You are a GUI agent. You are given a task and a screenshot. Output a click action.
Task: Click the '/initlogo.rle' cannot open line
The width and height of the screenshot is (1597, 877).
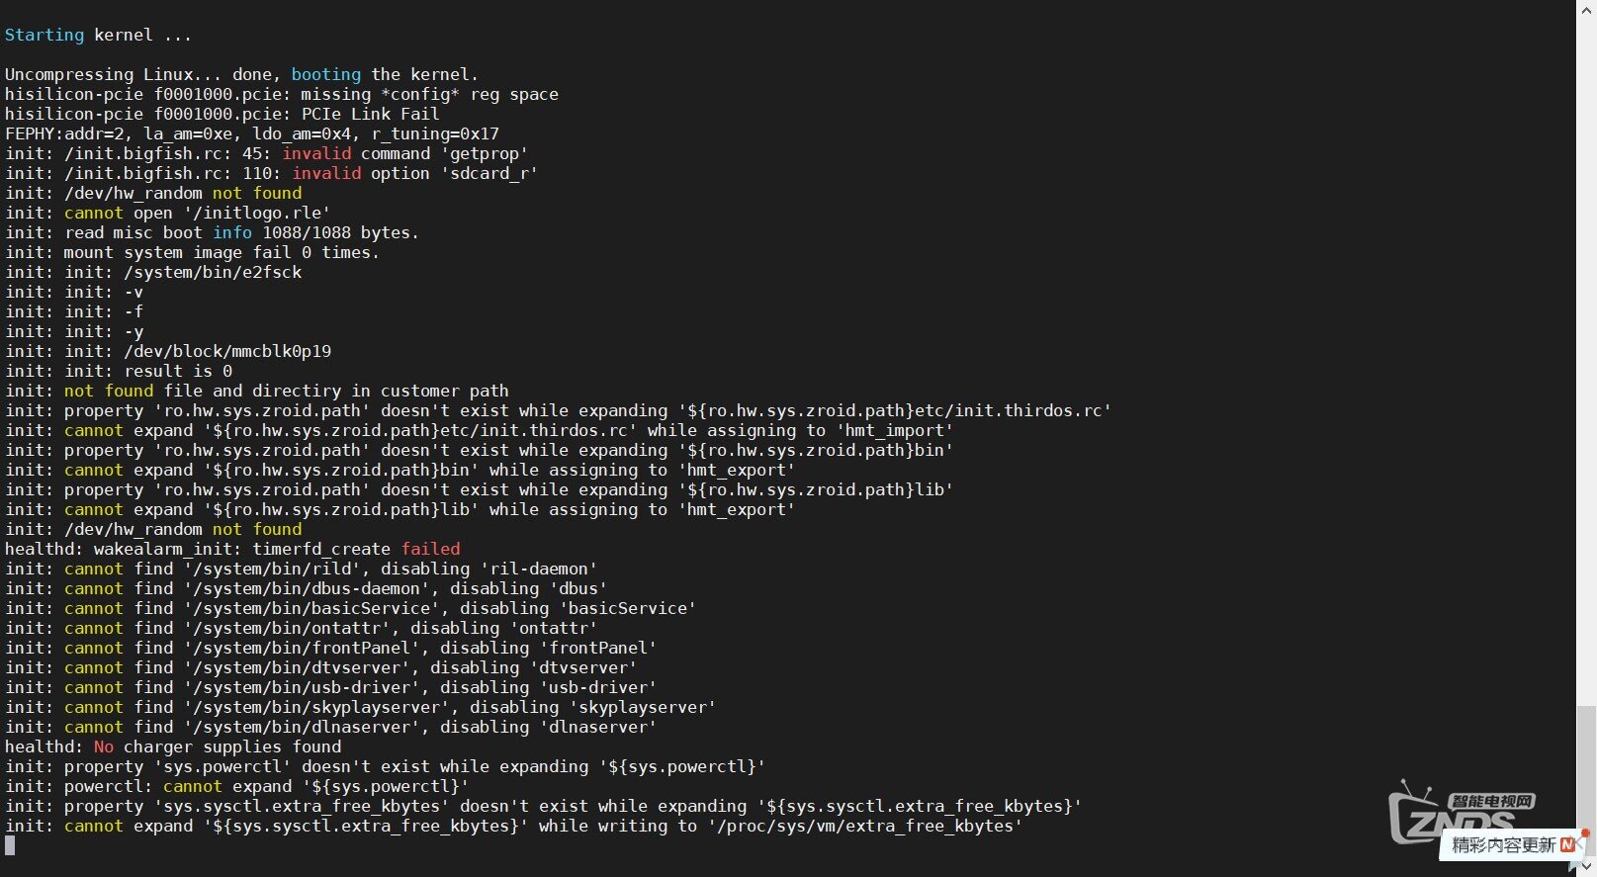pos(167,213)
